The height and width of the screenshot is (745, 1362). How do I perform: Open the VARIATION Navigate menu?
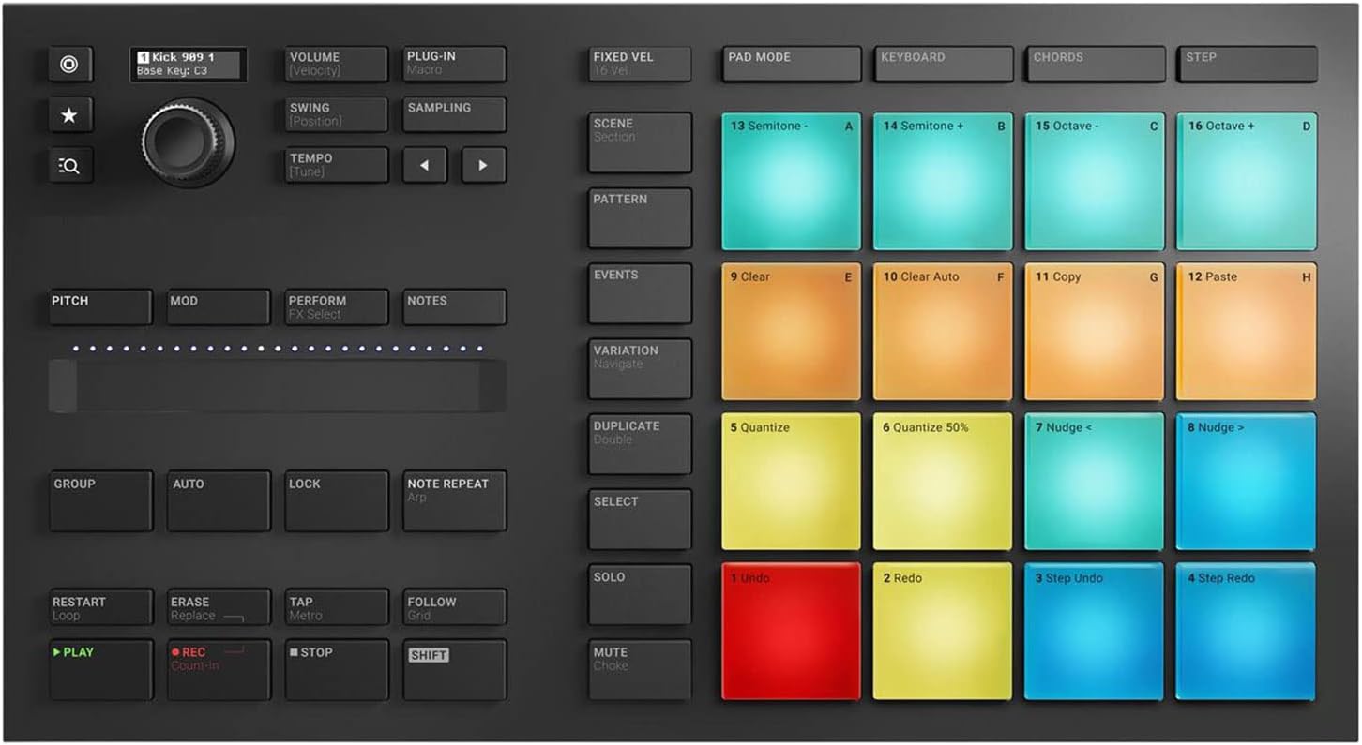[639, 367]
